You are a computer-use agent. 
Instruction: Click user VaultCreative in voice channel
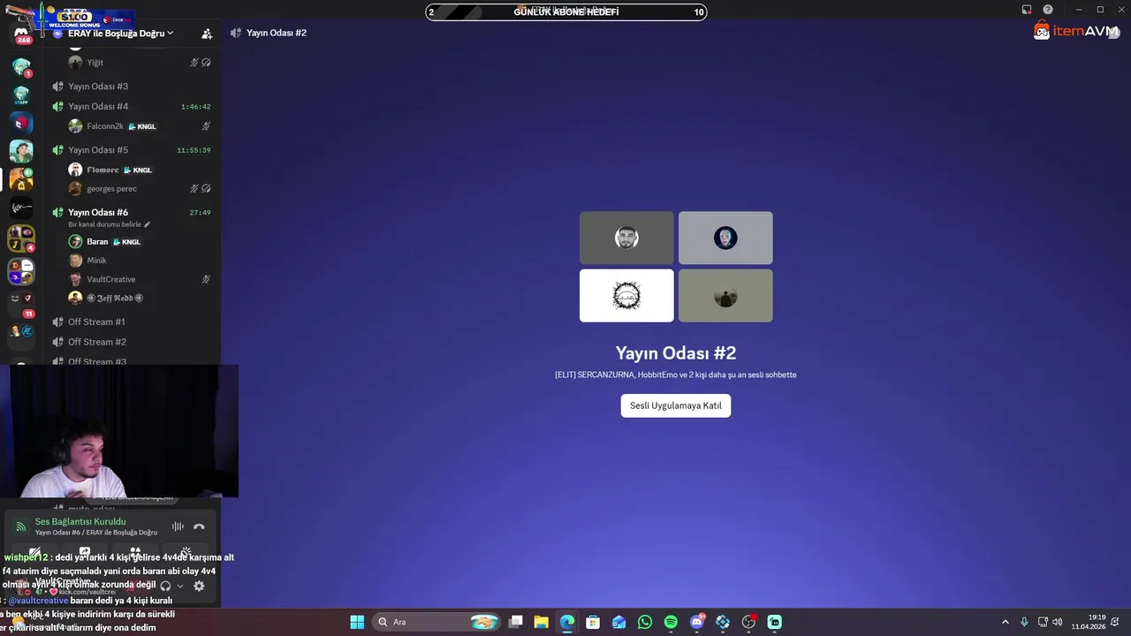(110, 279)
